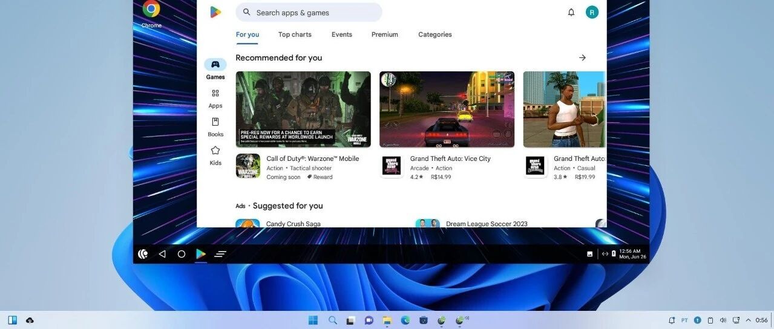
Task: Switch to the Categories tab
Action: pos(435,34)
